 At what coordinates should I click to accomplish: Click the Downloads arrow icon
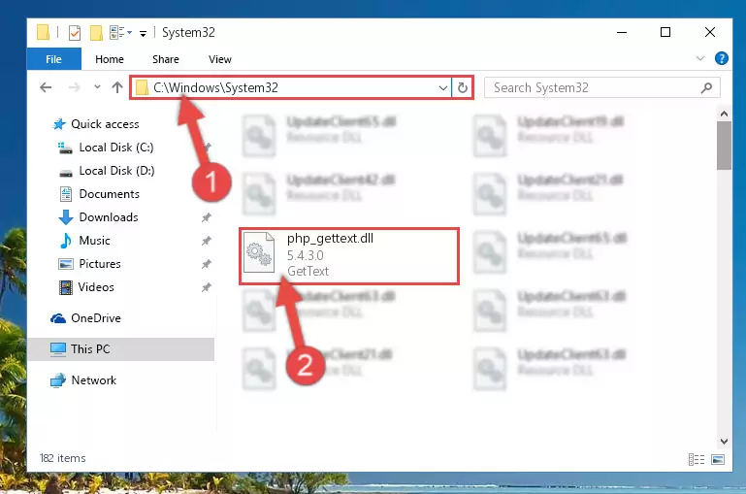[x=66, y=217]
